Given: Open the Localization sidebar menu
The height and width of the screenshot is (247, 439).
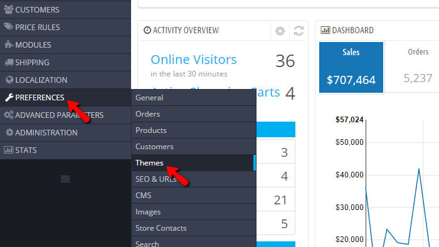Looking at the screenshot, I should click(65, 80).
